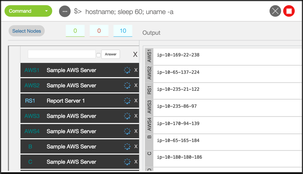The image size is (303, 174).
Task: Click output text ip-10-169-22-238
Action: click(x=178, y=55)
